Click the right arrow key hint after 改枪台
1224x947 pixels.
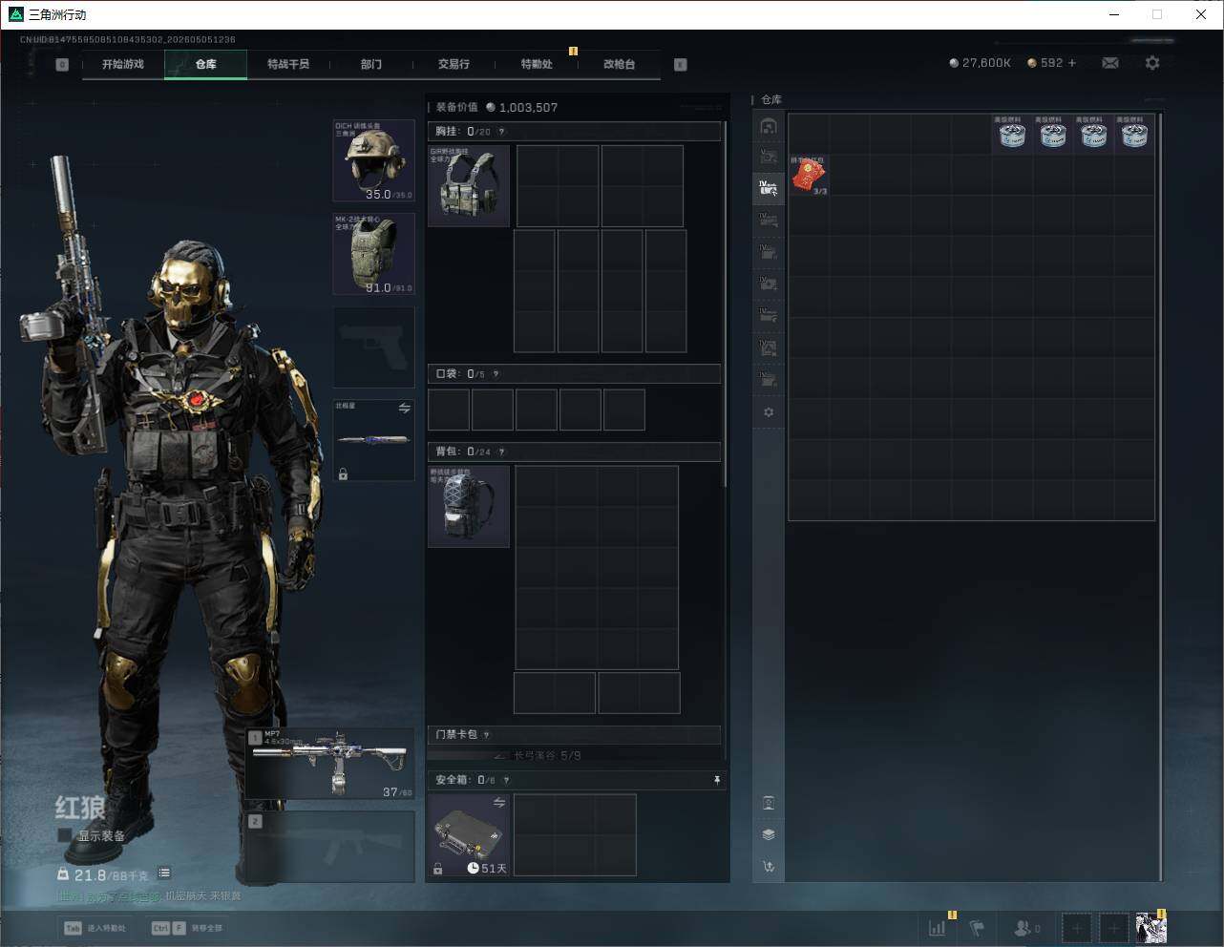click(681, 65)
